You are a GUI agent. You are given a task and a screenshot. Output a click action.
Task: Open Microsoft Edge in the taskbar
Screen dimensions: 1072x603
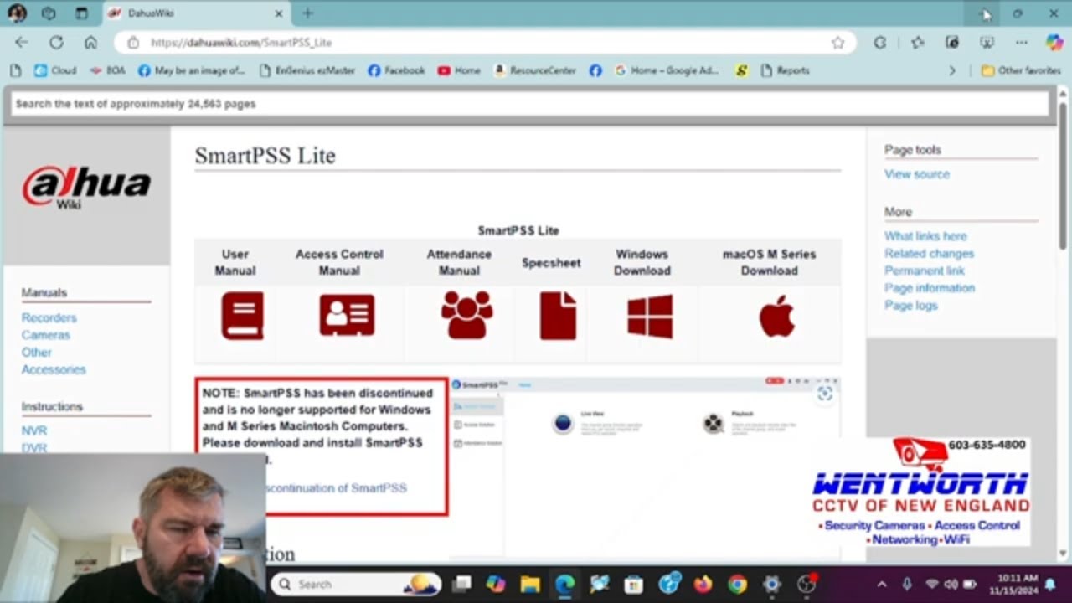pos(564,584)
